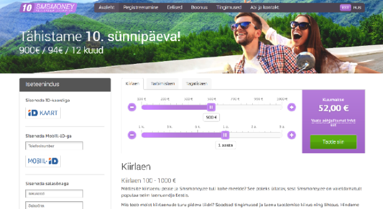Open the Eelised menu item

[x=175, y=7]
